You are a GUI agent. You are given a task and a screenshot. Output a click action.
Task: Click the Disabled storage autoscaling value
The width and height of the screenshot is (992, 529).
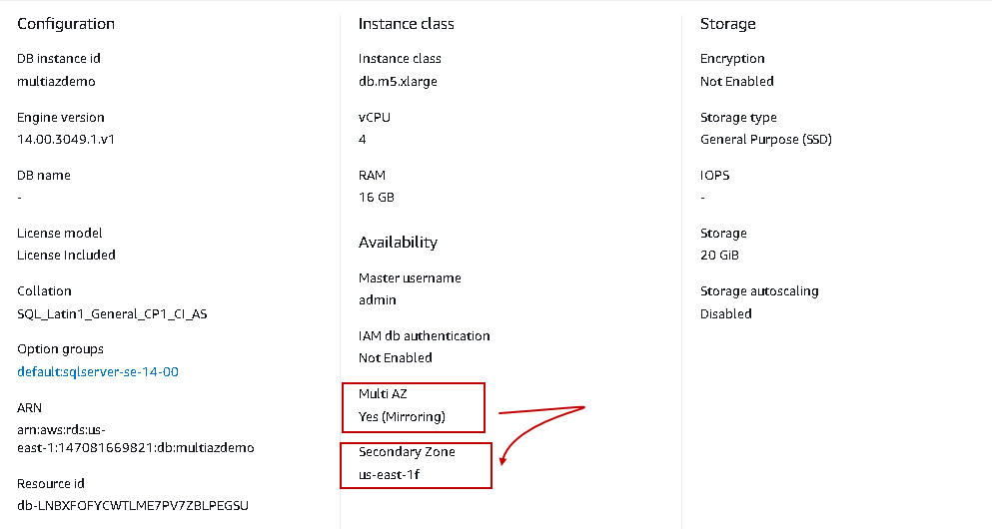pos(726,313)
